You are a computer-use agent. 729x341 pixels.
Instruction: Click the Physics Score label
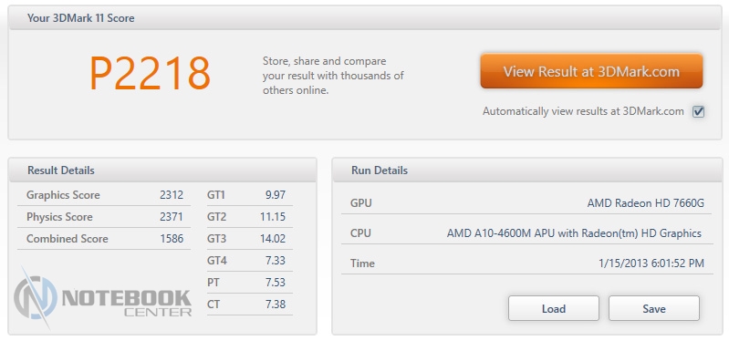(59, 217)
